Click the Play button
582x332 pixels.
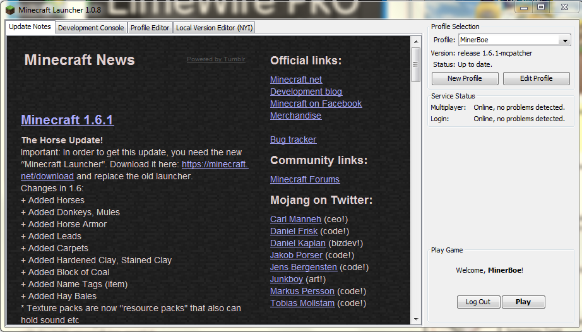coord(523,302)
